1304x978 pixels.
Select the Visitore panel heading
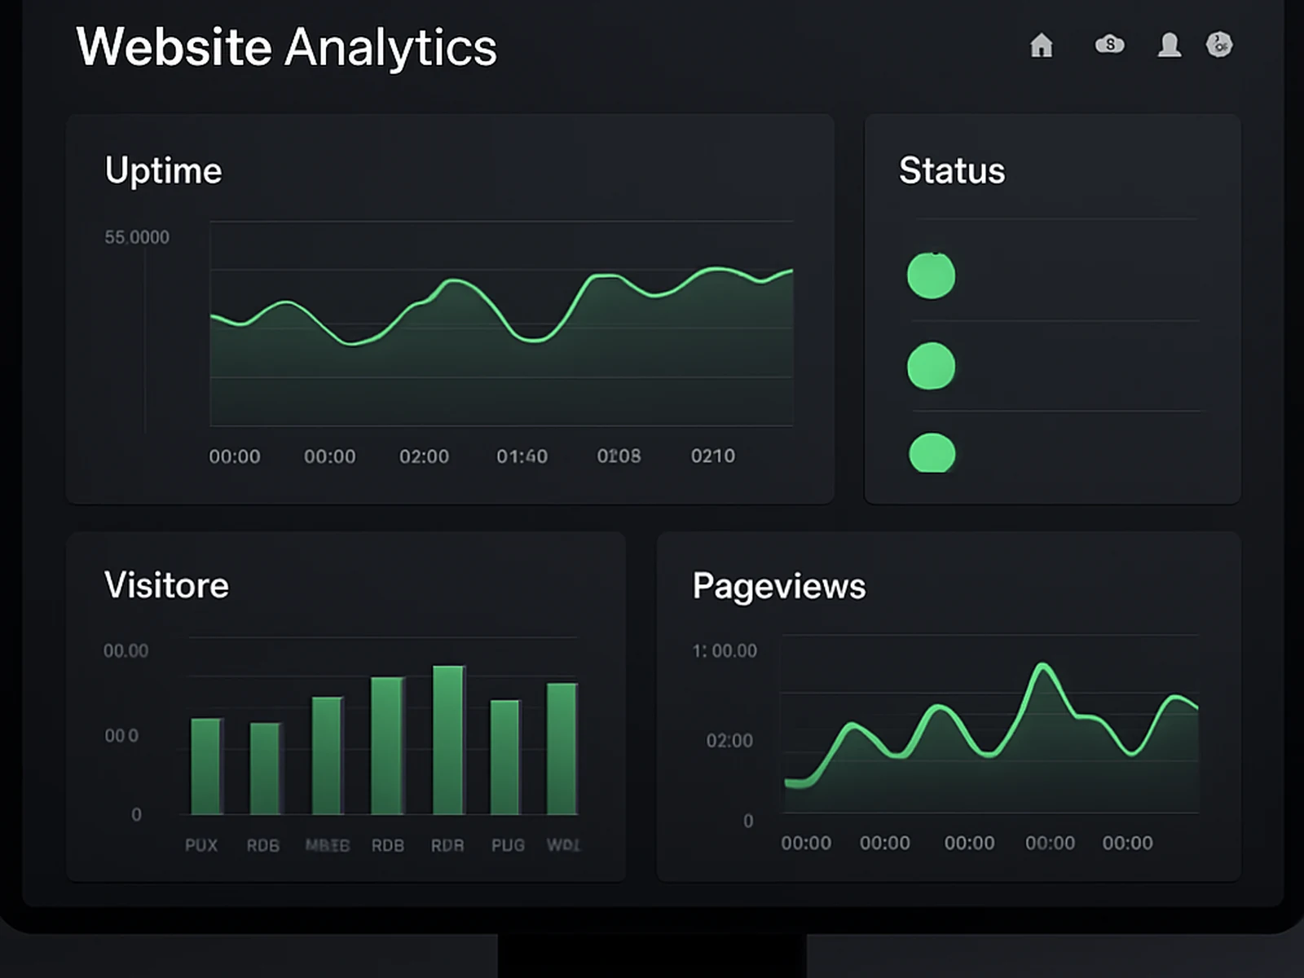(166, 585)
